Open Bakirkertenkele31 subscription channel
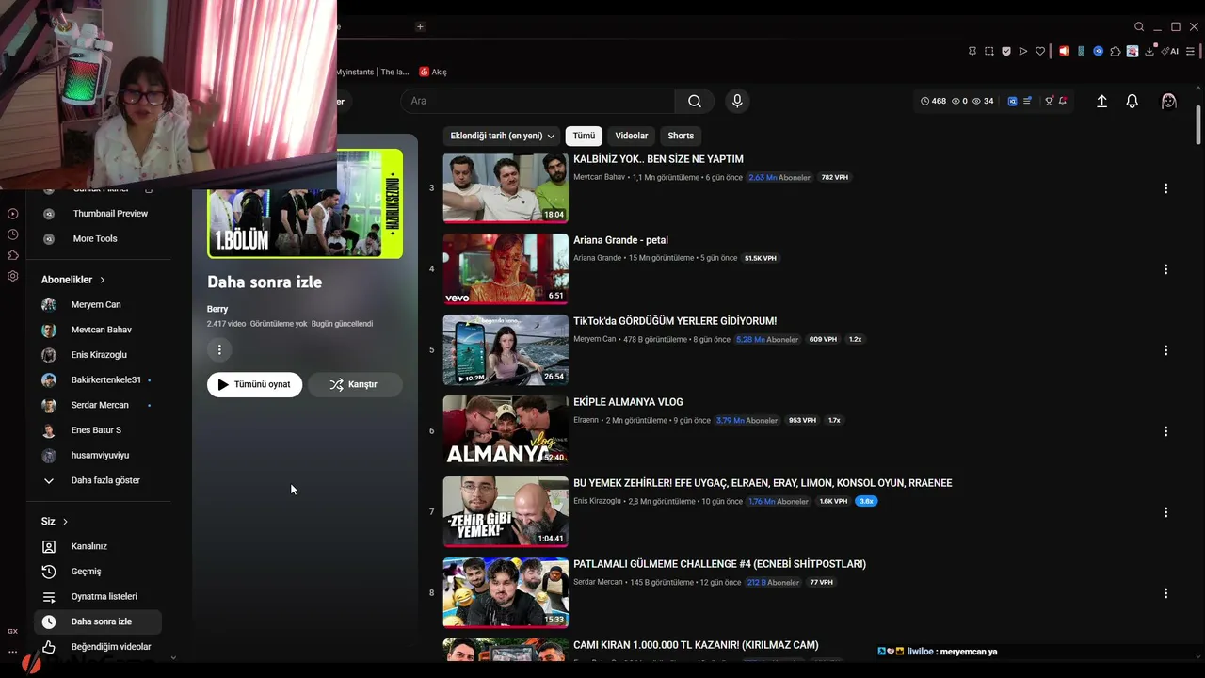The image size is (1205, 678). point(98,379)
